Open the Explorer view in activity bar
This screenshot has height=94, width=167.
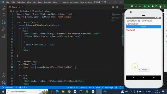[x=3, y=8]
